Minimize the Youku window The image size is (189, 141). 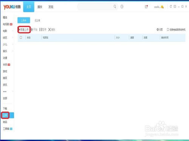click(179, 7)
